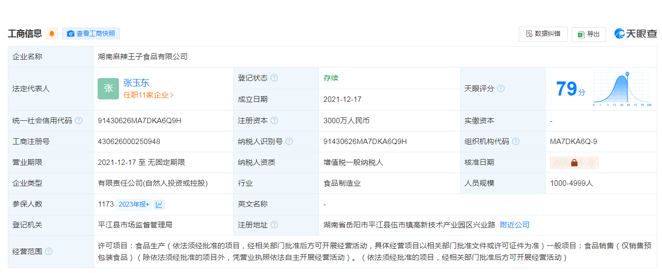Screen dimensions: 662x273
Task: Click help icon next to 注册地址
Action: coord(274,225)
